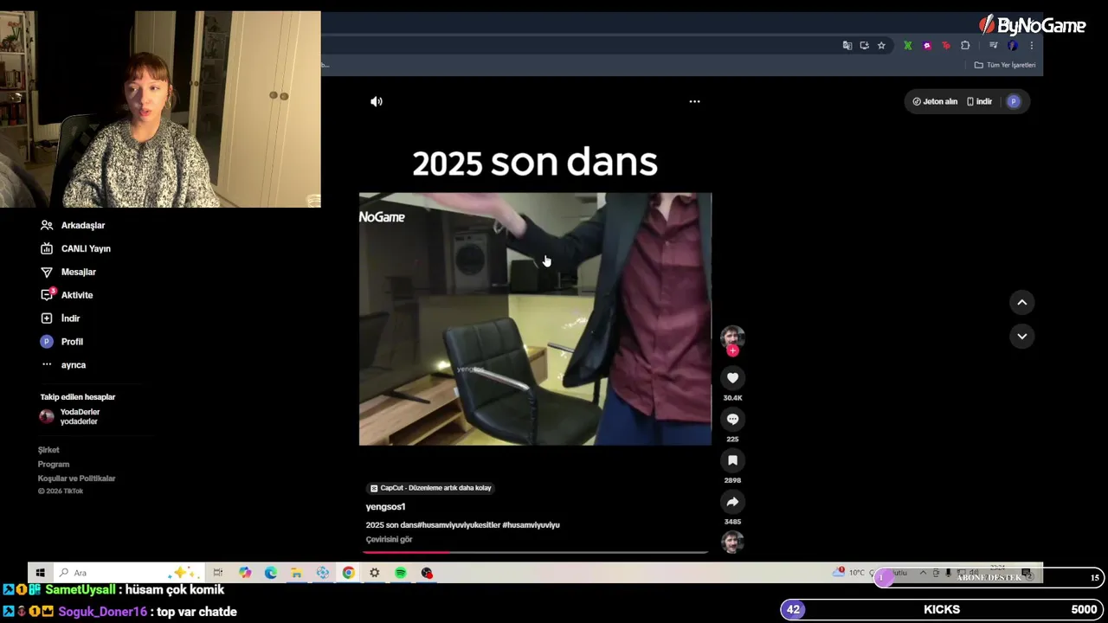
Task: Show hidden system tray icons
Action: pos(923,573)
